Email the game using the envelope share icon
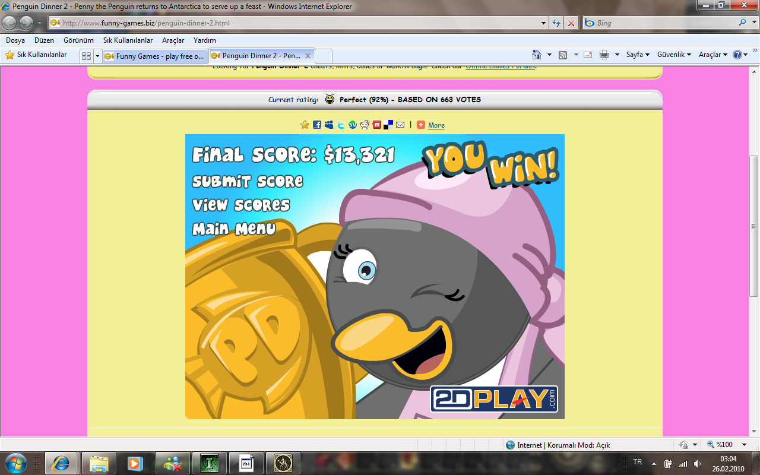Image resolution: width=760 pixels, height=475 pixels. point(400,125)
